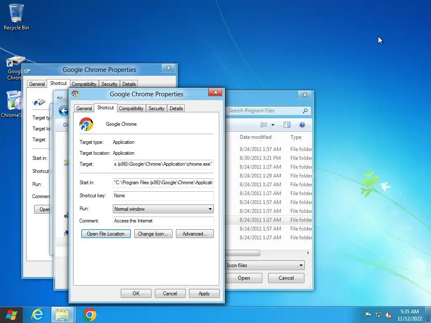Viewport: 431px width, 323px height.
Task: Toggle the preview pane icon in file browser
Action: point(287,125)
